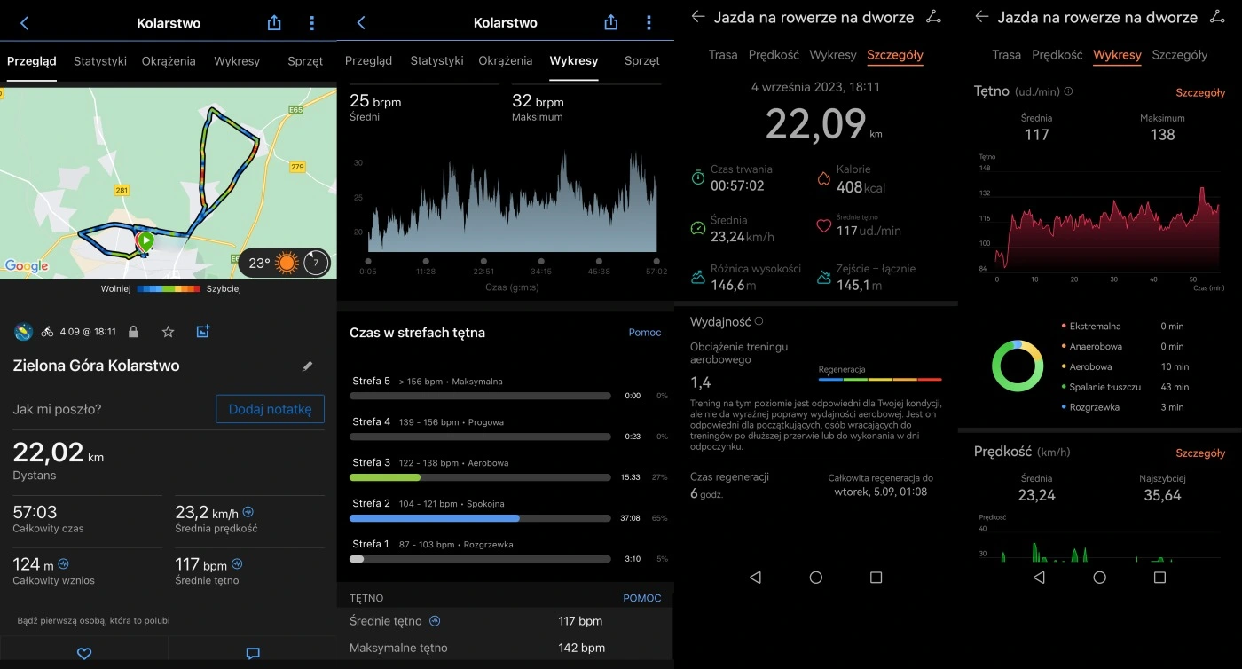
Task: Select 'Przegląd' tab on the heart rate zones screen
Action: point(368,61)
